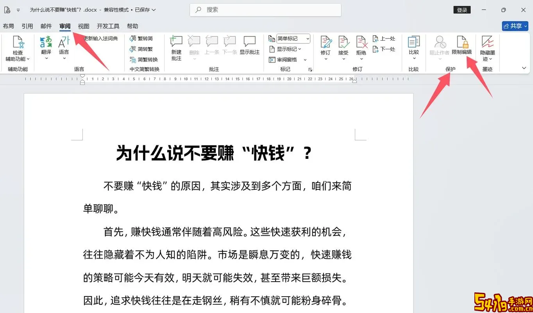Expand the Reviewing Pane dropdown arrow
This screenshot has height=313, width=533.
point(305,60)
